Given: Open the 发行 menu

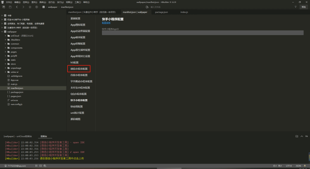Looking at the screenshot, I should pyautogui.click(x=60, y=2).
